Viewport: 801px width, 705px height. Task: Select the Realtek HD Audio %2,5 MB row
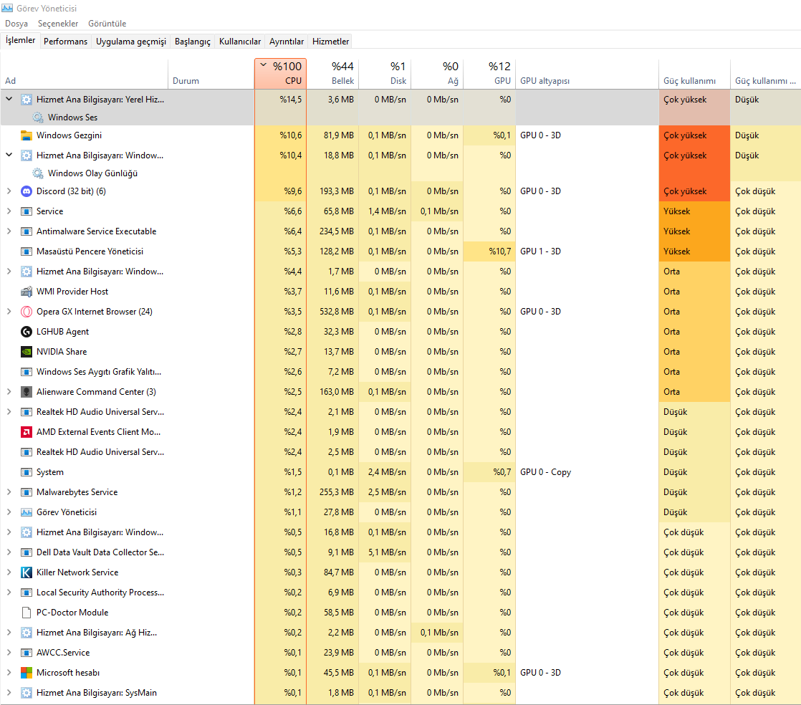point(400,452)
